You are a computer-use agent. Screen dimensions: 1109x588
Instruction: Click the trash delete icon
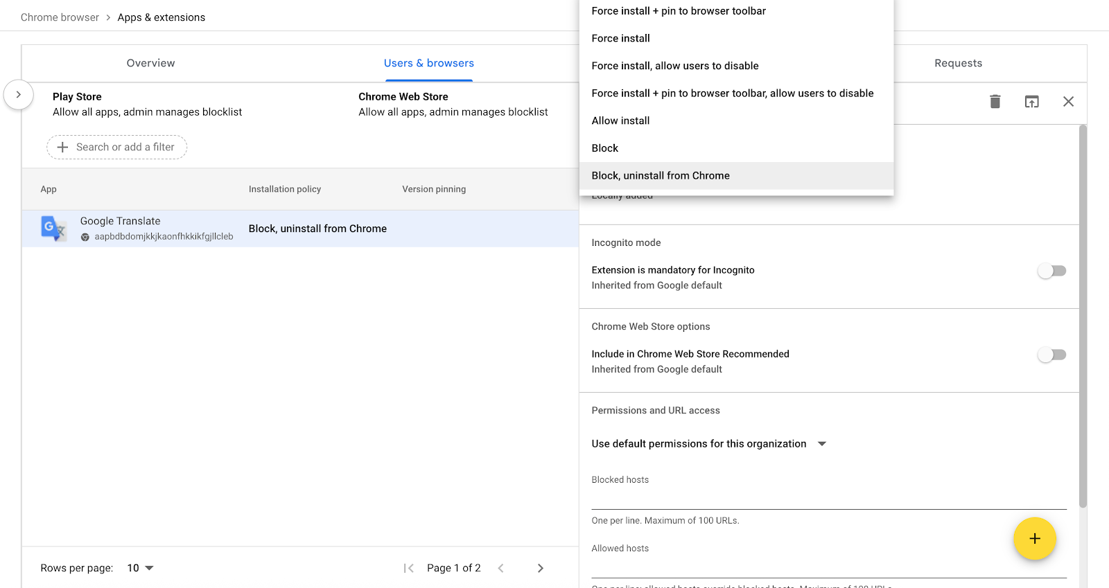tap(995, 102)
